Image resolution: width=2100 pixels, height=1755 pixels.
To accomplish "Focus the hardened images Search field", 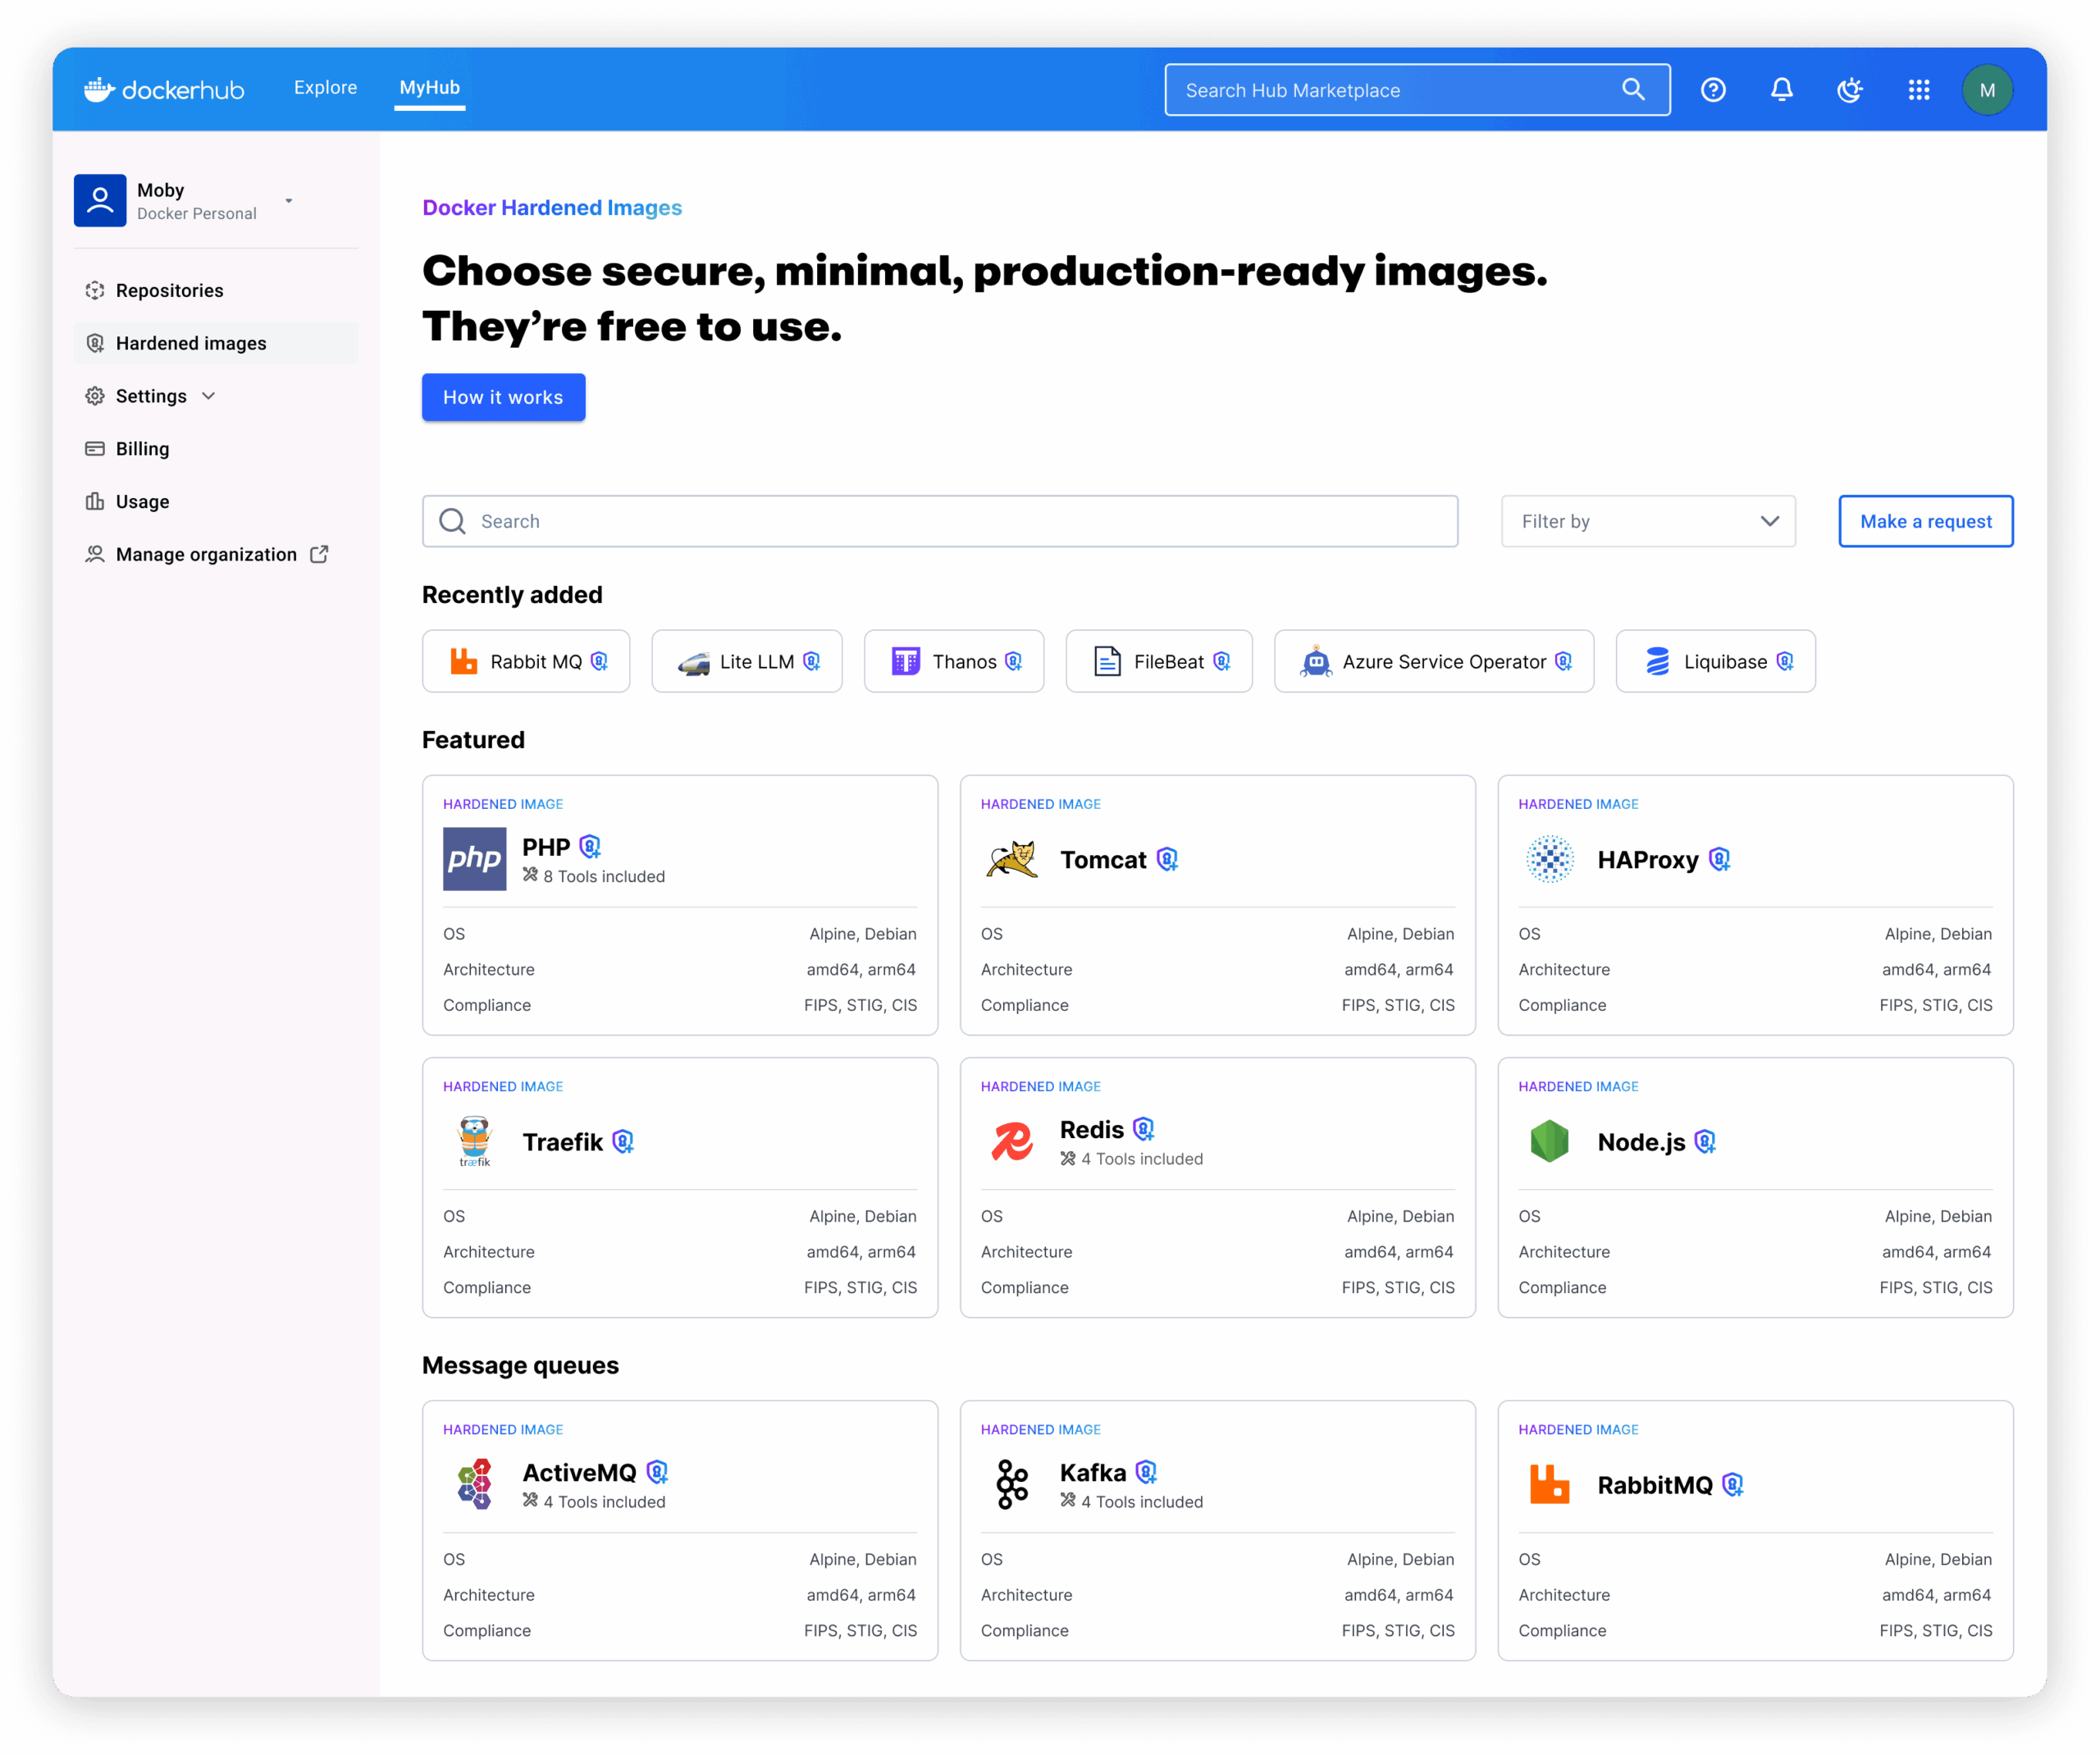I will 940,521.
